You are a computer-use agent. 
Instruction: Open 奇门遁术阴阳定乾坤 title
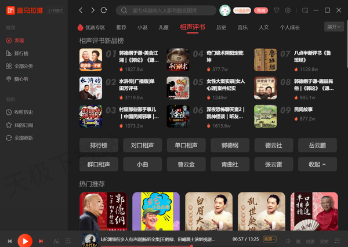(x=225, y=56)
